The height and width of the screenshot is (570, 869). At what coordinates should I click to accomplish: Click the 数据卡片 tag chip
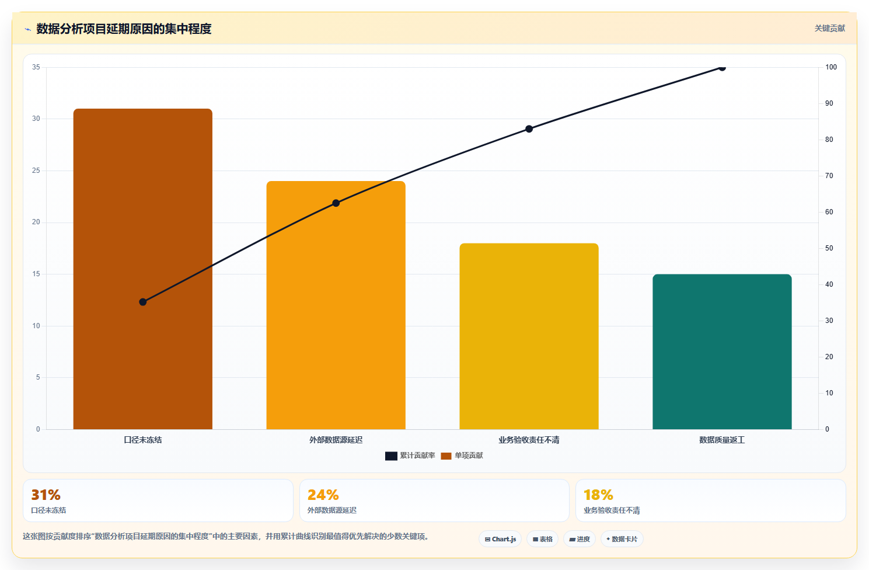pyautogui.click(x=622, y=539)
